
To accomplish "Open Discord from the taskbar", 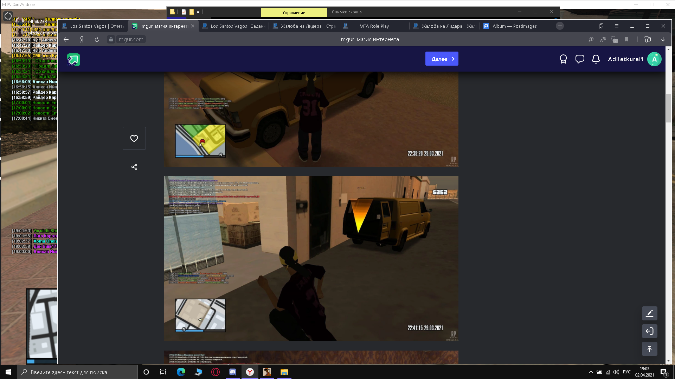I will coord(232,372).
